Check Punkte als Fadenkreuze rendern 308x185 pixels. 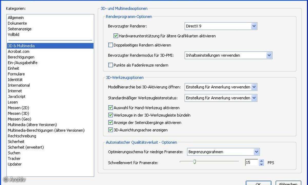pyautogui.click(x=110, y=65)
